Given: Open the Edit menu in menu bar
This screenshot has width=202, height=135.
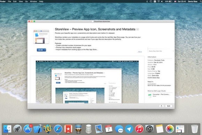Looking at the screenshot, I should pos(15,1).
